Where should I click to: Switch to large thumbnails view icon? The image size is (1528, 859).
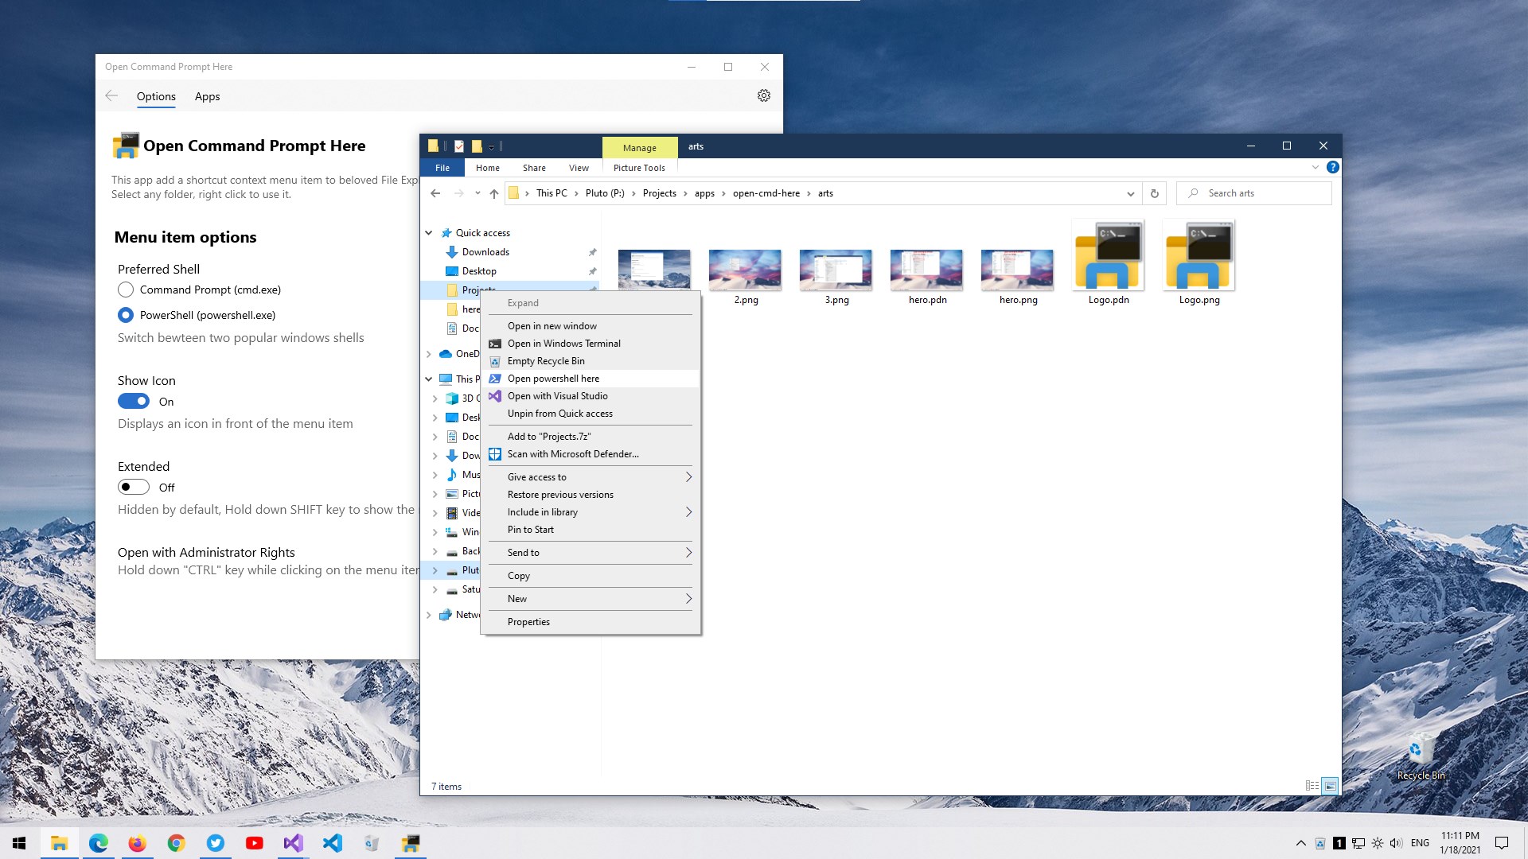[1330, 786]
